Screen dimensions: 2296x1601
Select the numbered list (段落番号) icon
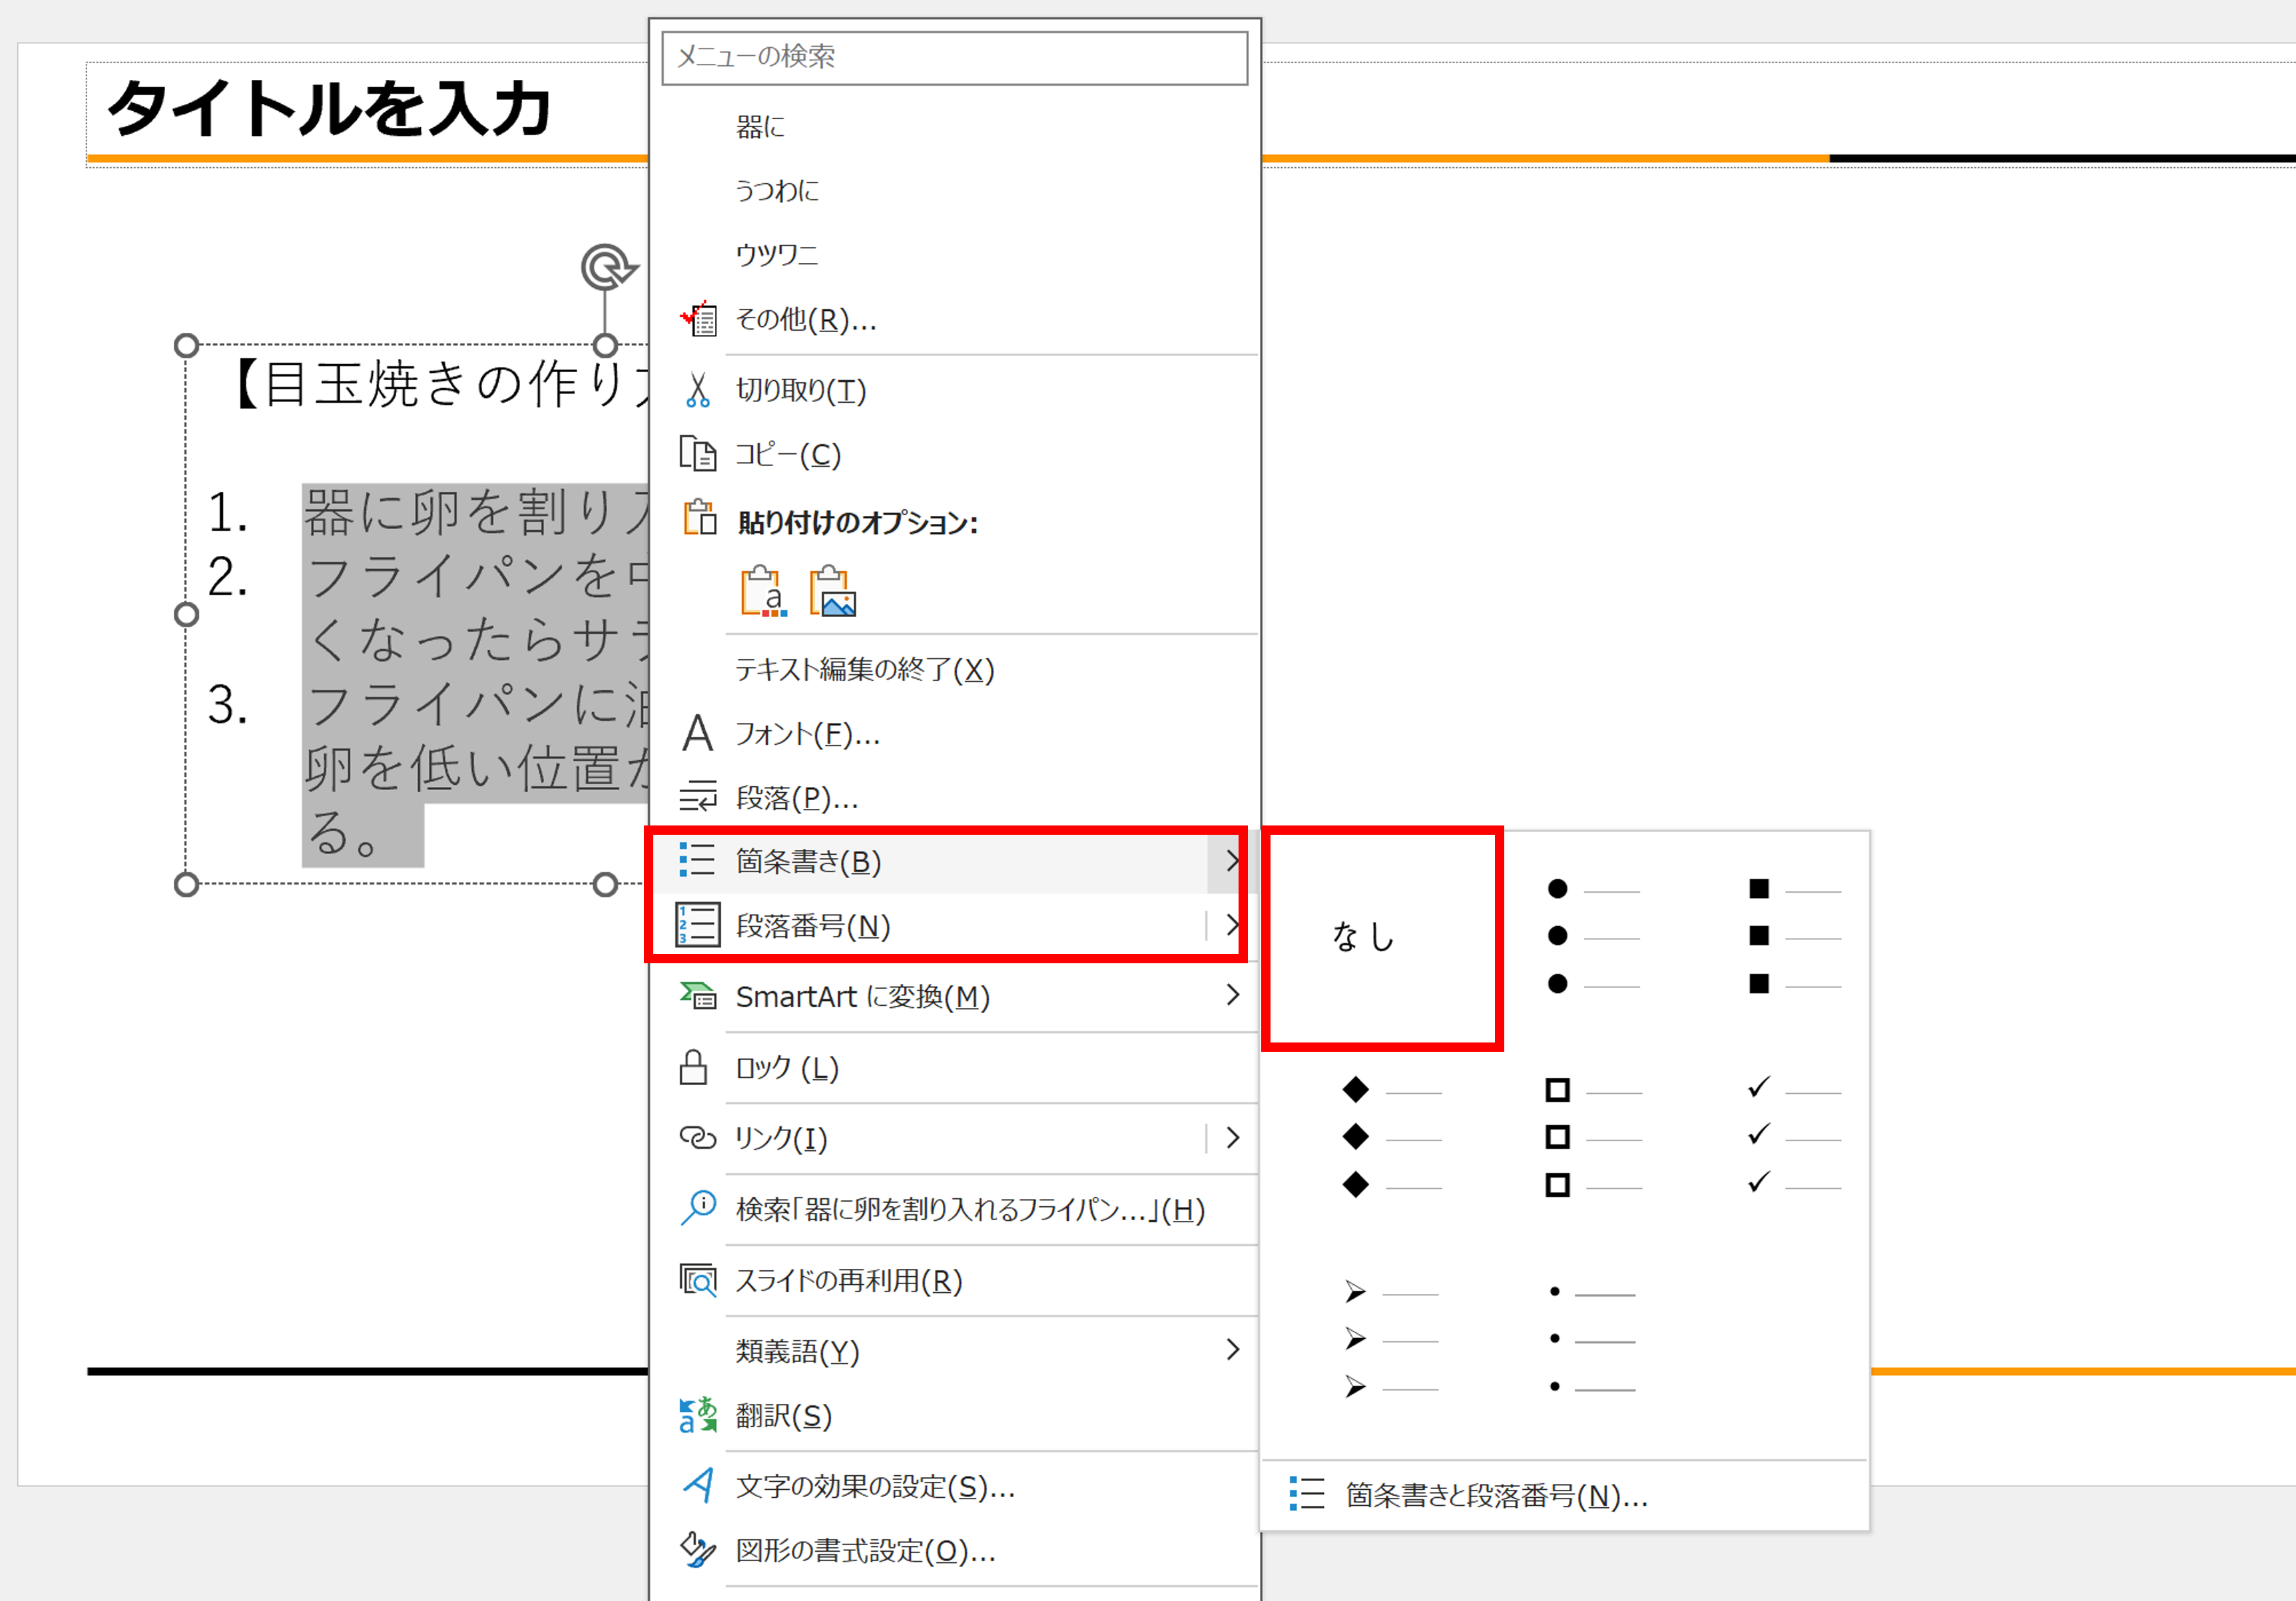click(x=697, y=925)
